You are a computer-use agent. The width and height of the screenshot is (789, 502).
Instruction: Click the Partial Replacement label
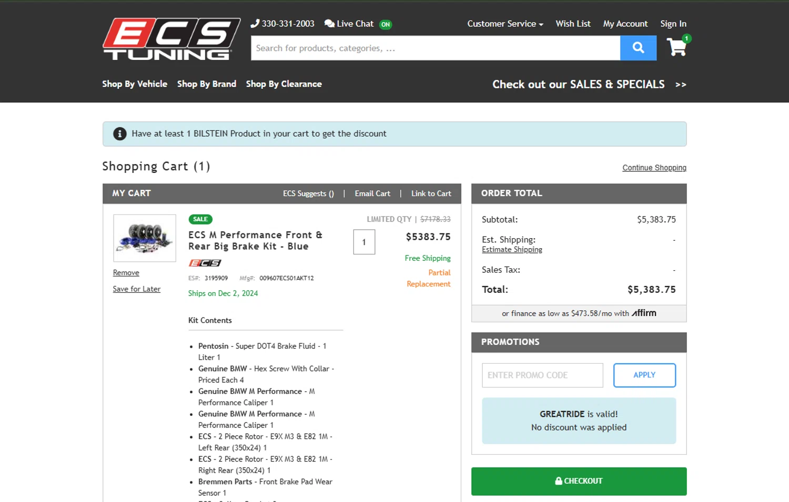click(429, 278)
